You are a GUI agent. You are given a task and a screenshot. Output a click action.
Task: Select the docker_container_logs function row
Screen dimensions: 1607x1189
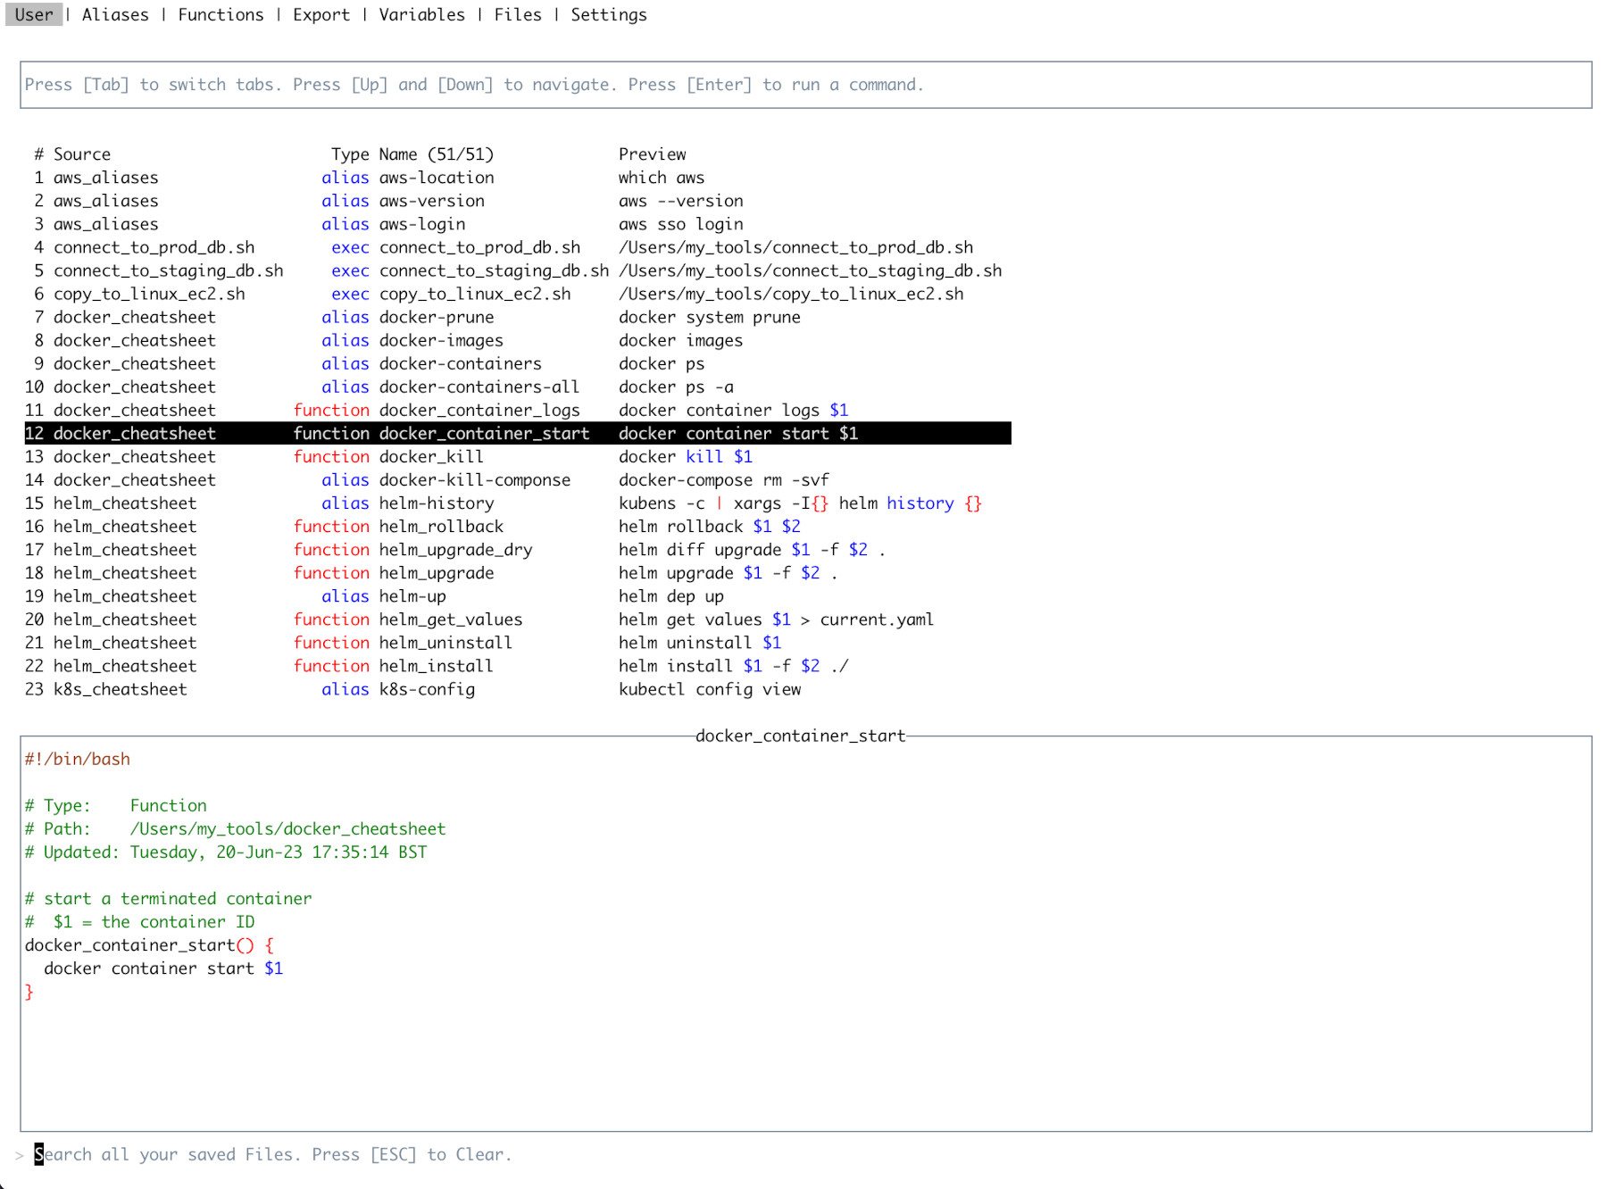click(479, 410)
